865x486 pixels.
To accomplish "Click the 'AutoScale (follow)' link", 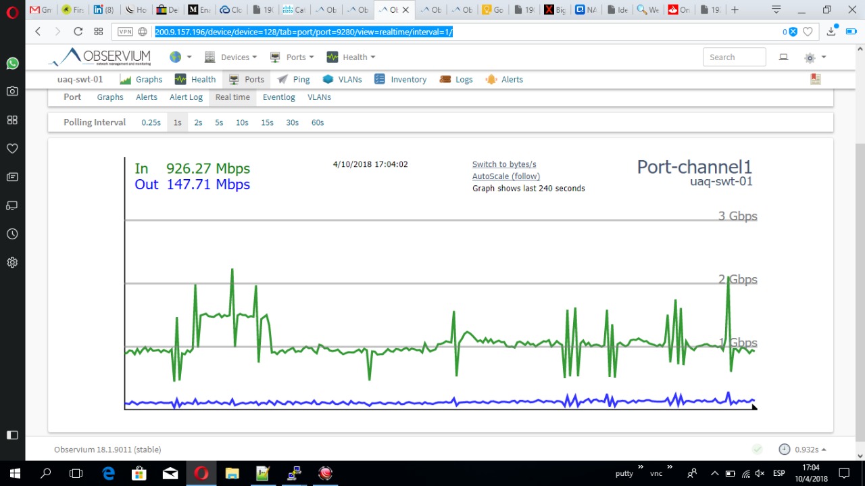I will coord(505,176).
